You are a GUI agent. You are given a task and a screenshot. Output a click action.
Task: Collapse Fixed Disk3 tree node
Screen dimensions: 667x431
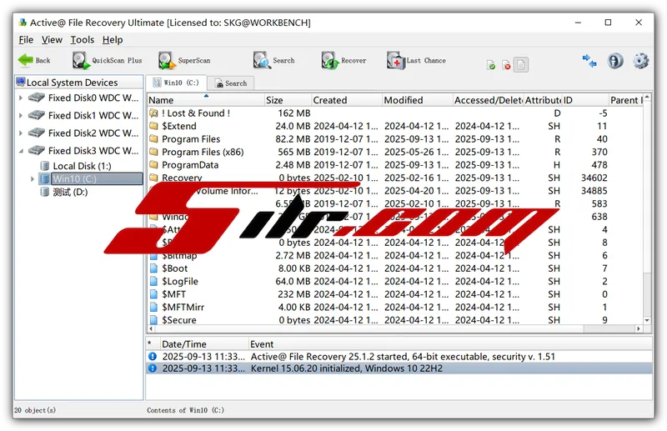coord(21,151)
